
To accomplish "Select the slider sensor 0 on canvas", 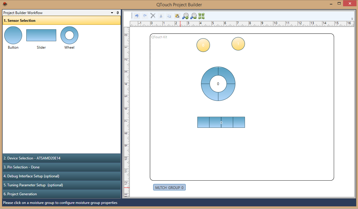I will (221, 122).
